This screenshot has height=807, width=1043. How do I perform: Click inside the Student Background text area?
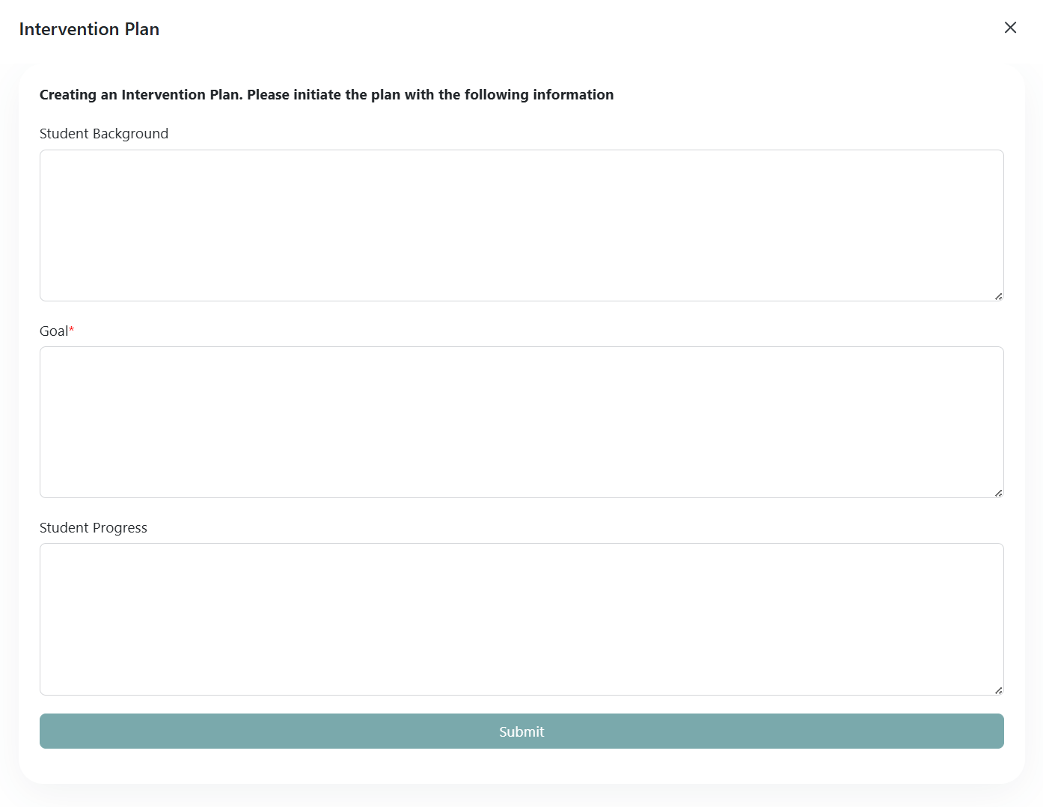(x=521, y=224)
